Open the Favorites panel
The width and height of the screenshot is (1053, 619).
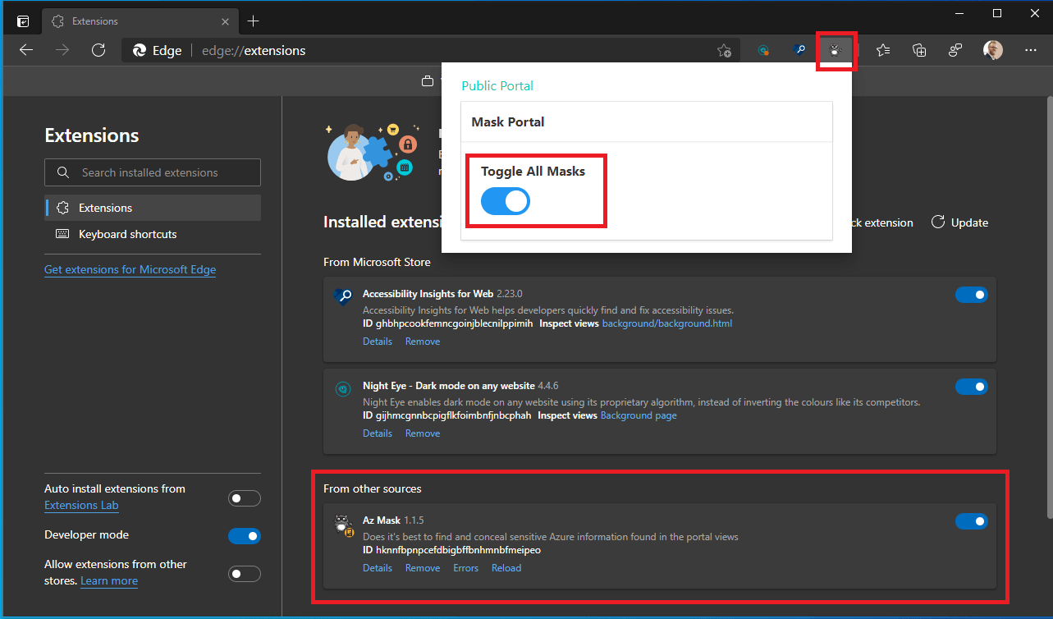[x=882, y=50]
